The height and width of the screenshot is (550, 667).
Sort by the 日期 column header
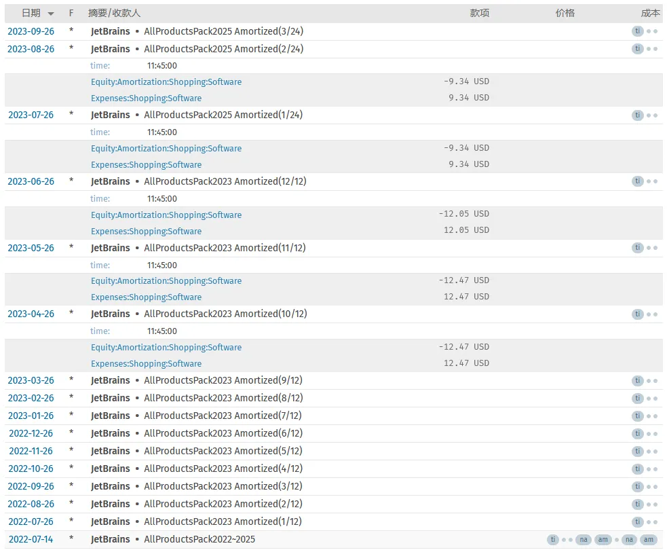coord(31,13)
